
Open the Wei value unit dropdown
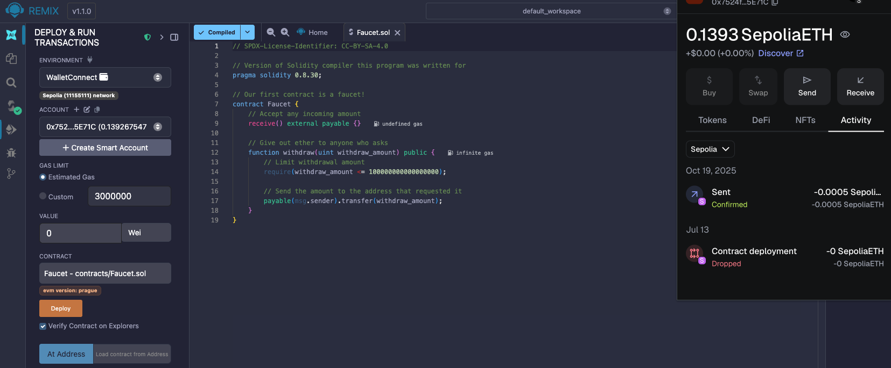[x=146, y=233]
